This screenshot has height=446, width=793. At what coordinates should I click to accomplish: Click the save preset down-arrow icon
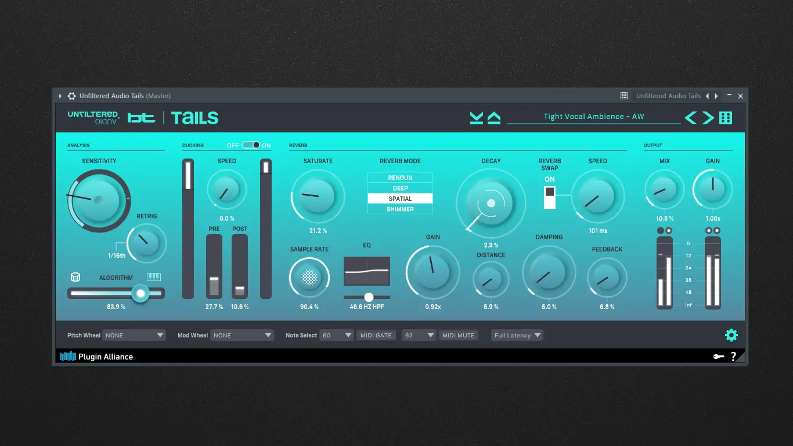477,118
